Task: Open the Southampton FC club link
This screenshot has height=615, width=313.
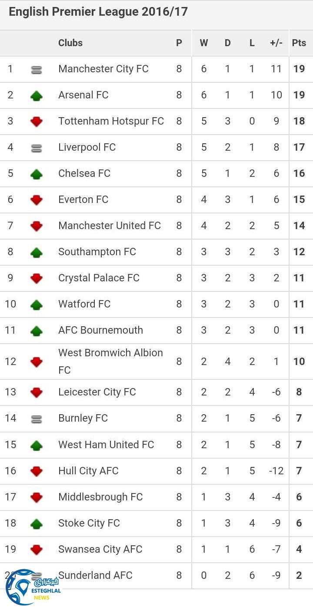Action: coord(97,252)
